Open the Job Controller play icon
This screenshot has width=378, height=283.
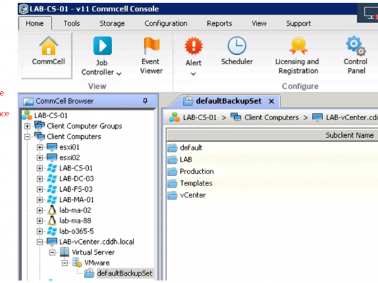103,46
